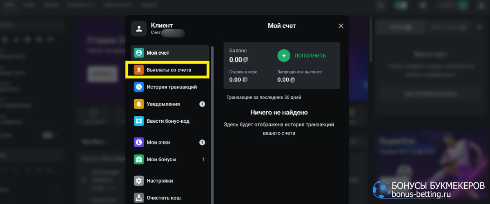Open the История транзакций menu item
Viewport: 490px width, 204px height.
[x=171, y=87]
